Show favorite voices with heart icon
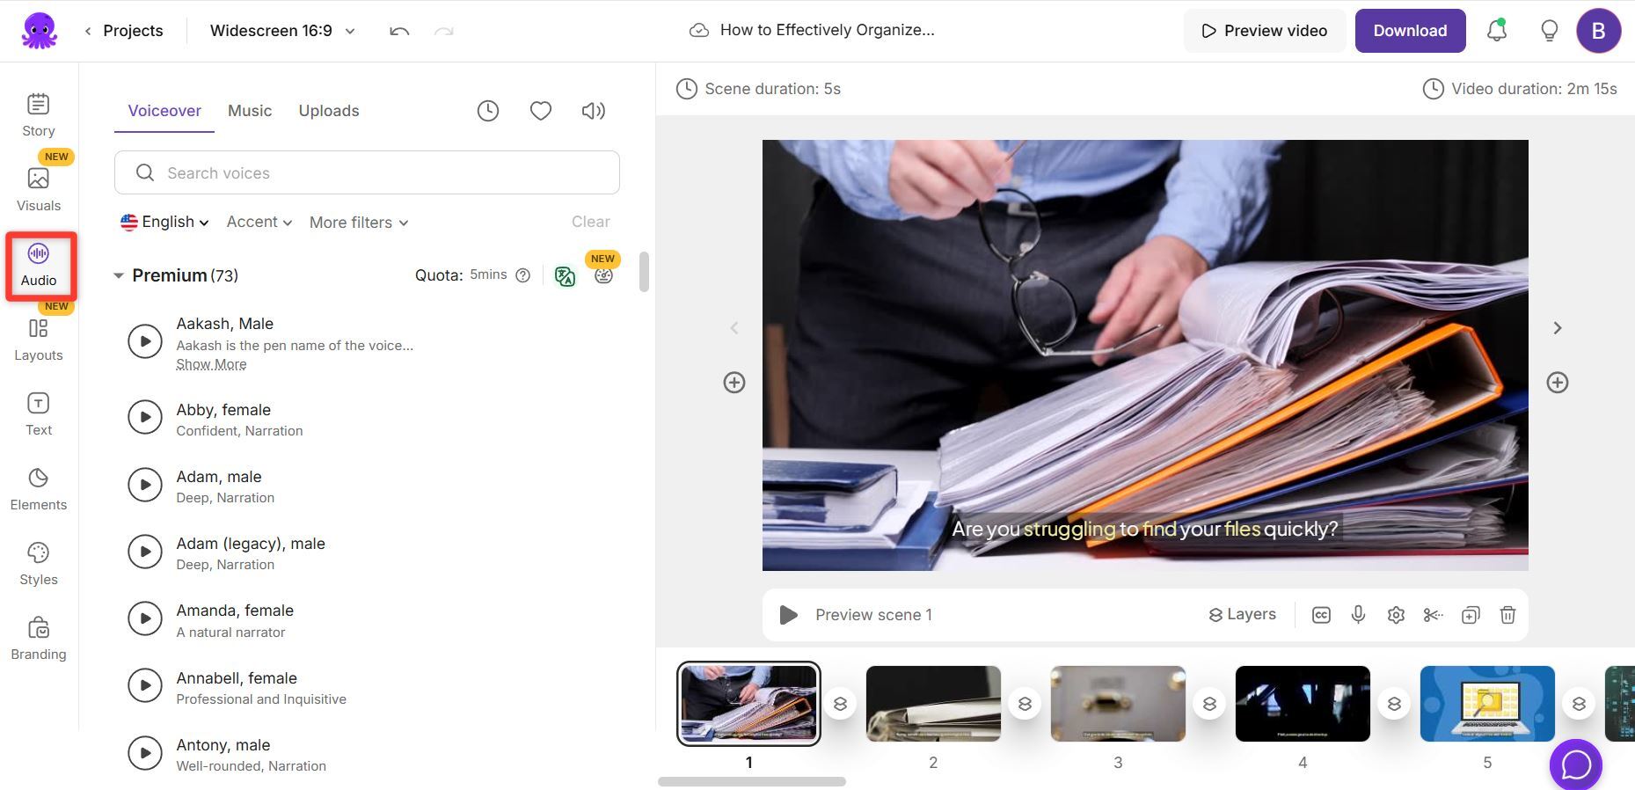Screen dimensions: 1635x790 point(540,111)
